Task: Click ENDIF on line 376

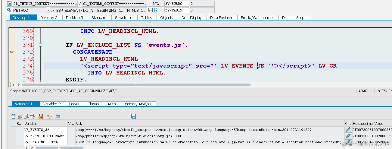Action: pos(75,80)
